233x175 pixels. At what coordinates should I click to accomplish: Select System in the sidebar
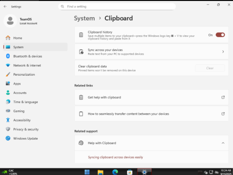[x=35, y=47]
